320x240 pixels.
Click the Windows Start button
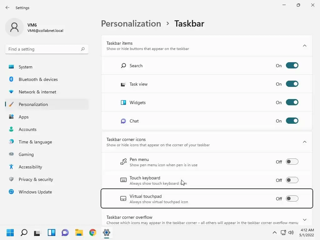pos(10,232)
